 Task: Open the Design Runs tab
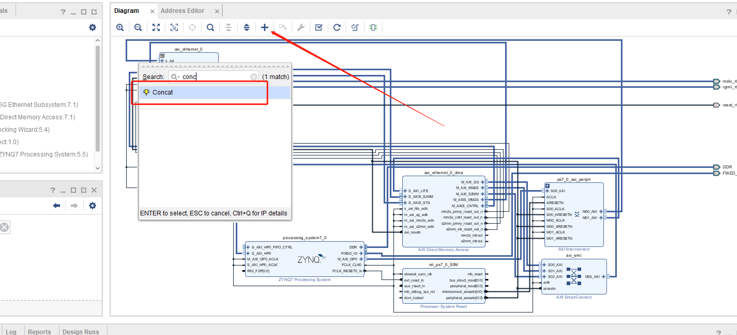click(x=81, y=331)
